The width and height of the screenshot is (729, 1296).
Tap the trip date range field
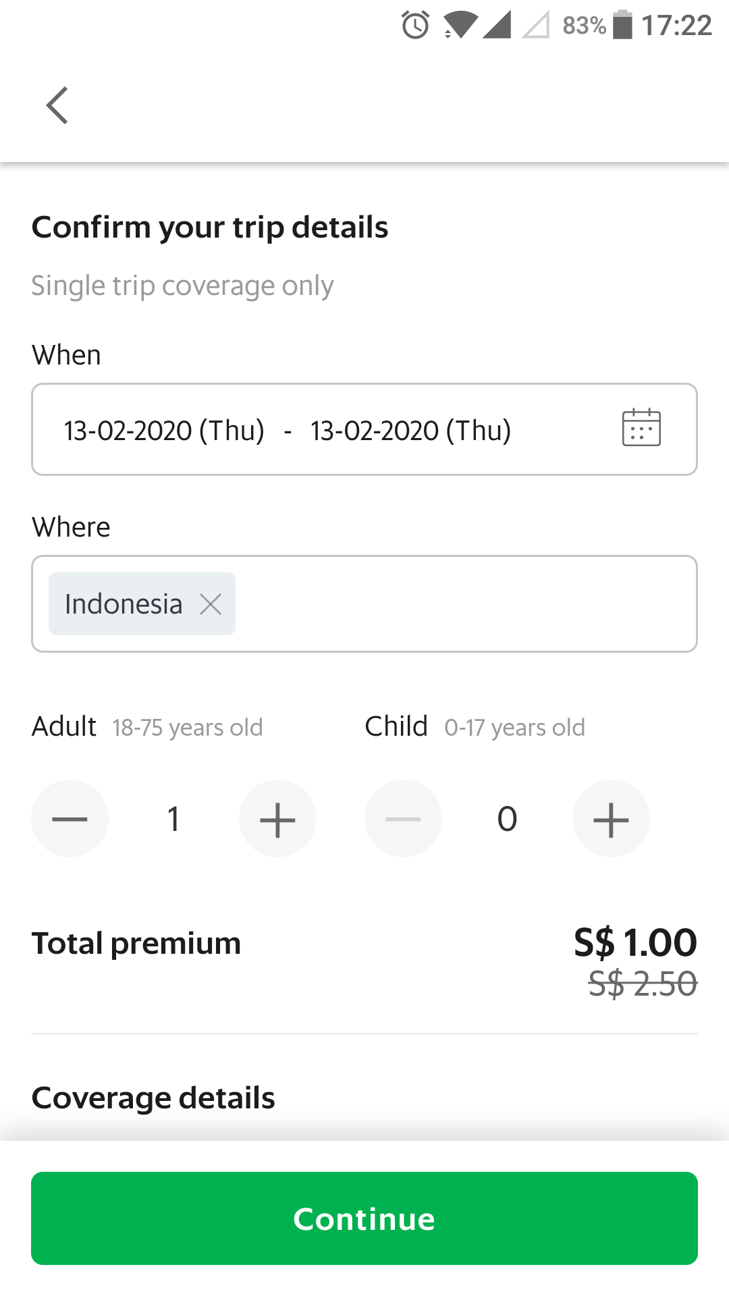click(337, 430)
